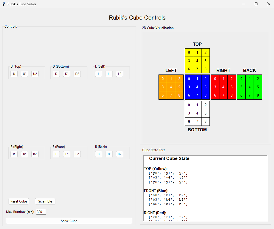Maximize the Rubik's Cube Solver window
Image resolution: width=274 pixels, height=229 pixels.
click(256, 4)
